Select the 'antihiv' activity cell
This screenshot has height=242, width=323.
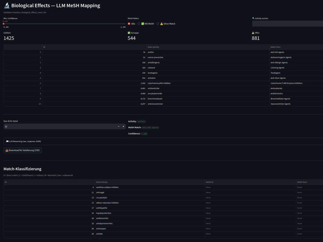(208, 52)
